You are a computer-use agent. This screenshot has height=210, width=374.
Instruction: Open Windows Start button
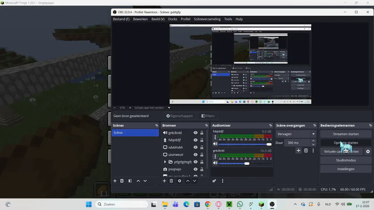(x=89, y=204)
